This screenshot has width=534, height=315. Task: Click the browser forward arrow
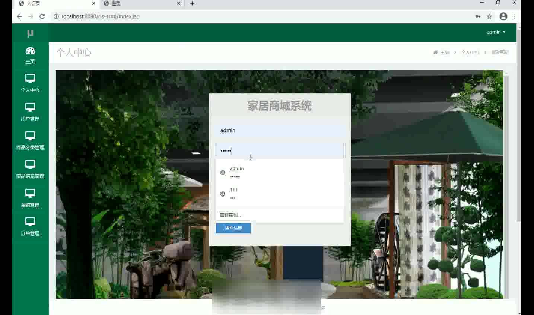pos(31,16)
